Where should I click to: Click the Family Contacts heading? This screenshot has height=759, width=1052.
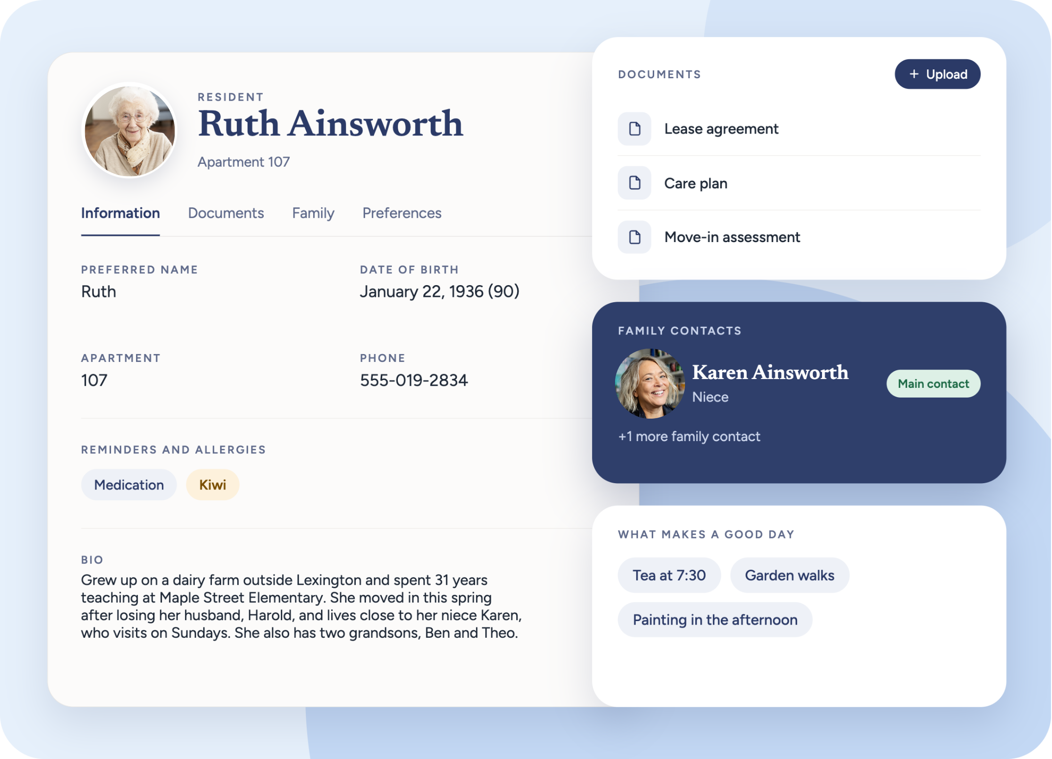pyautogui.click(x=680, y=331)
